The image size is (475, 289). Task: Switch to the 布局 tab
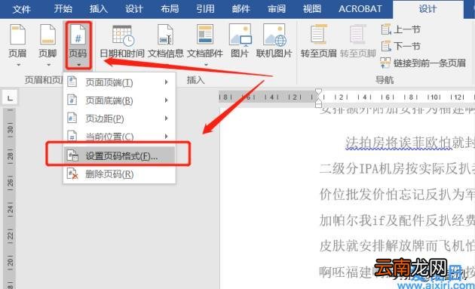pos(170,9)
